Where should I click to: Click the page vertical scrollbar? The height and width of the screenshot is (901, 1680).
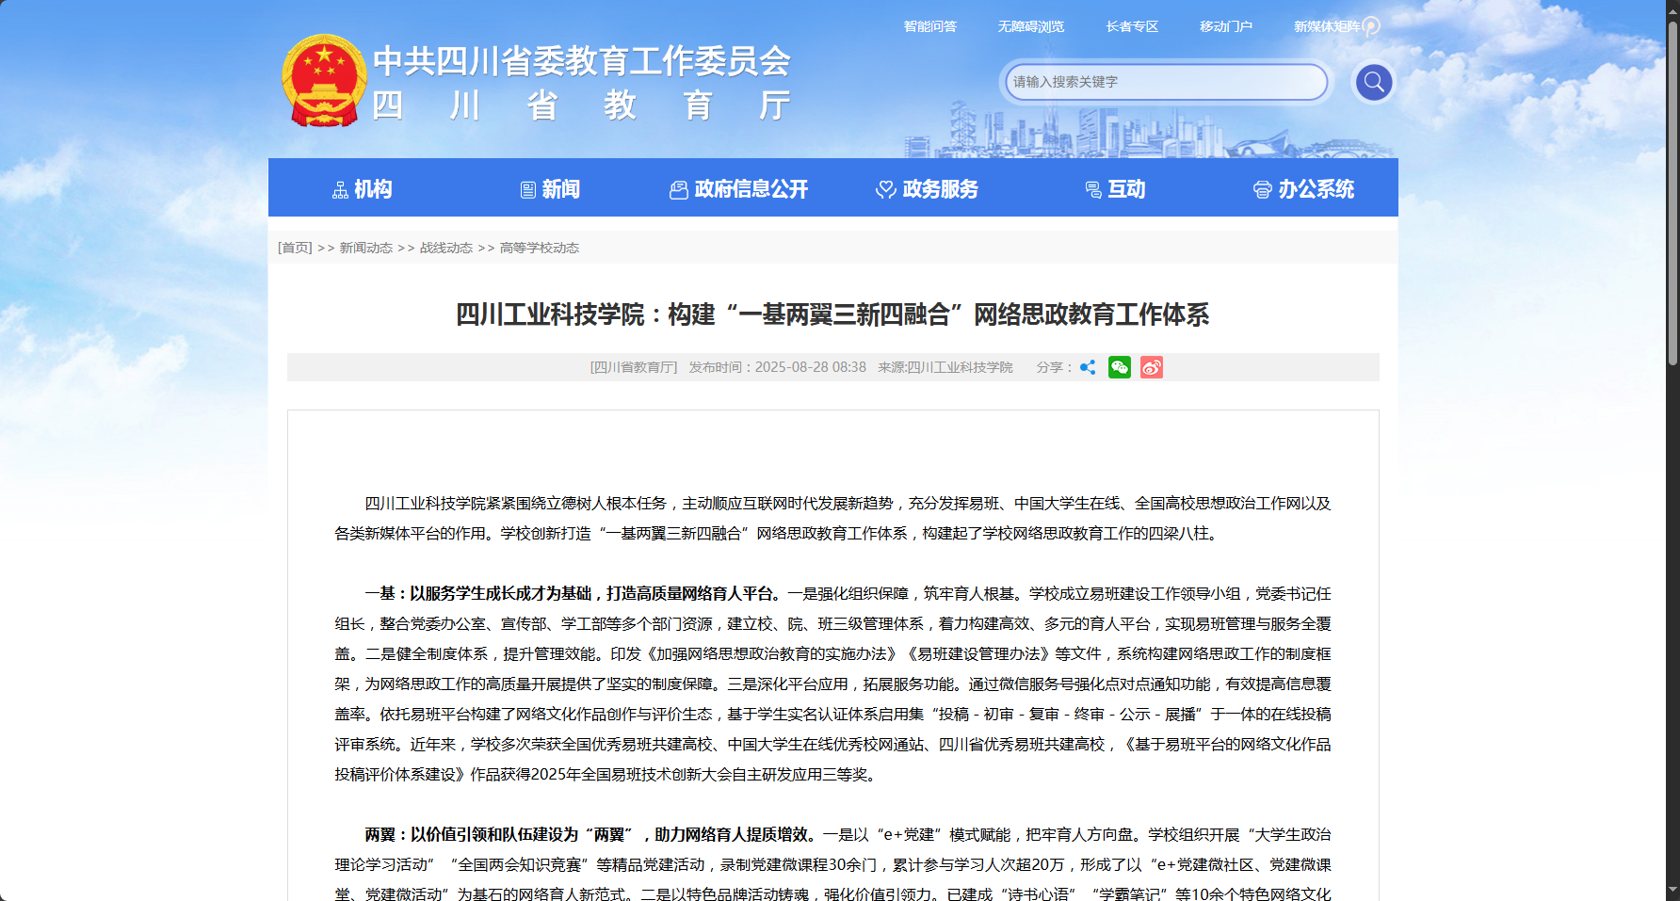coord(1672,188)
